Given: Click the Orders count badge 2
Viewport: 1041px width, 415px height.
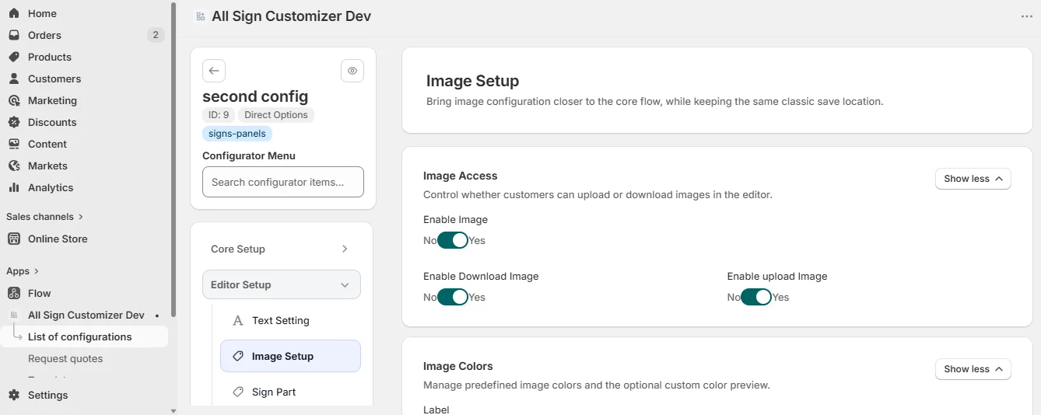Looking at the screenshot, I should pyautogui.click(x=156, y=35).
